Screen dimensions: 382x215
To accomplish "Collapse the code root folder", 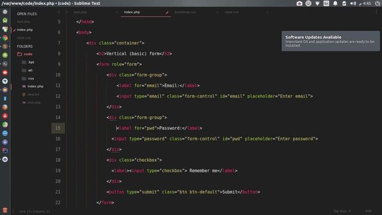I will click(25, 54).
